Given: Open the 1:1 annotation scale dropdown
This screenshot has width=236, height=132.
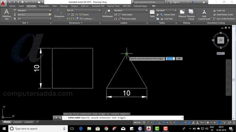Looking at the screenshot, I should [202, 122].
